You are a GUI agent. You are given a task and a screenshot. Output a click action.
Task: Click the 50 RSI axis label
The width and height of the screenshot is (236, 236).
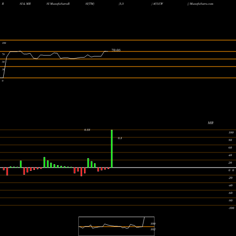click(x=3, y=62)
